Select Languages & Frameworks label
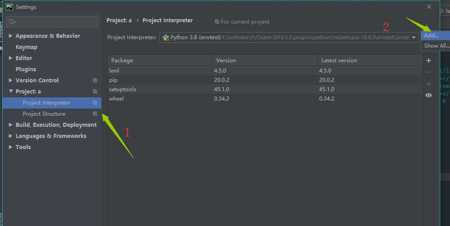Image resolution: width=450 pixels, height=226 pixels. (x=51, y=136)
